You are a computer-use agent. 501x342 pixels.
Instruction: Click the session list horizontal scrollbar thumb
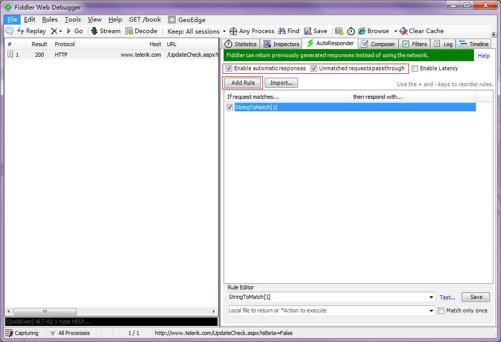click(45, 311)
